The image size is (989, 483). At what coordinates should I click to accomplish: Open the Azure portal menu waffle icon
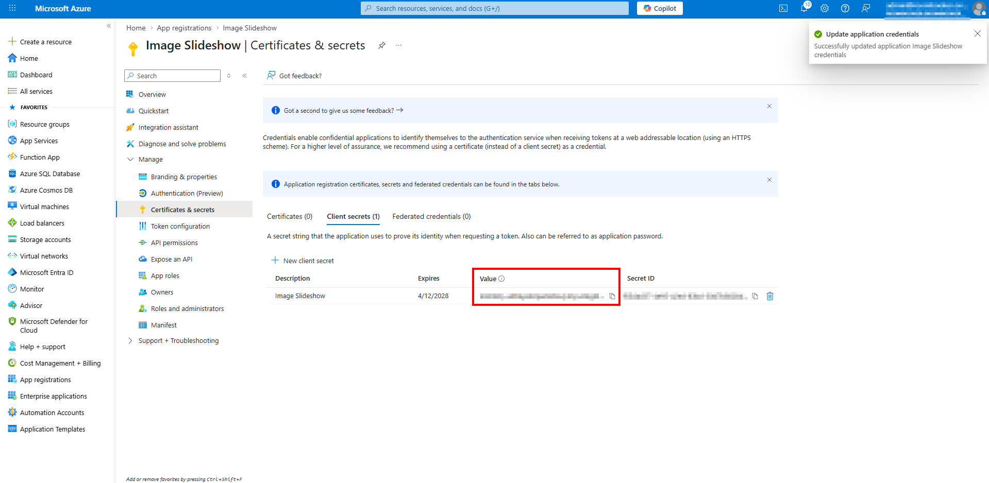pos(12,8)
